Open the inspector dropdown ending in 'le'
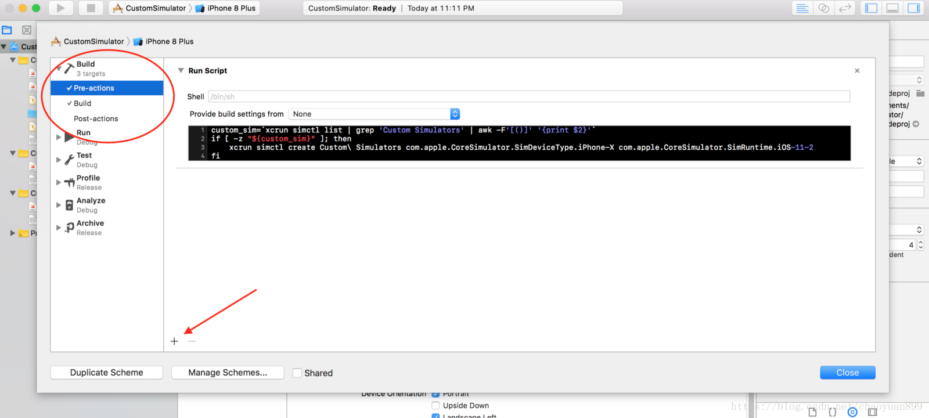The height and width of the screenshot is (418, 929). click(x=906, y=161)
